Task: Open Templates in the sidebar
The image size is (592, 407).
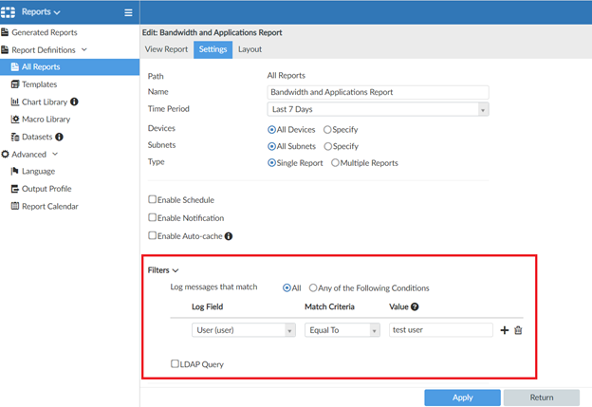Action: click(39, 84)
